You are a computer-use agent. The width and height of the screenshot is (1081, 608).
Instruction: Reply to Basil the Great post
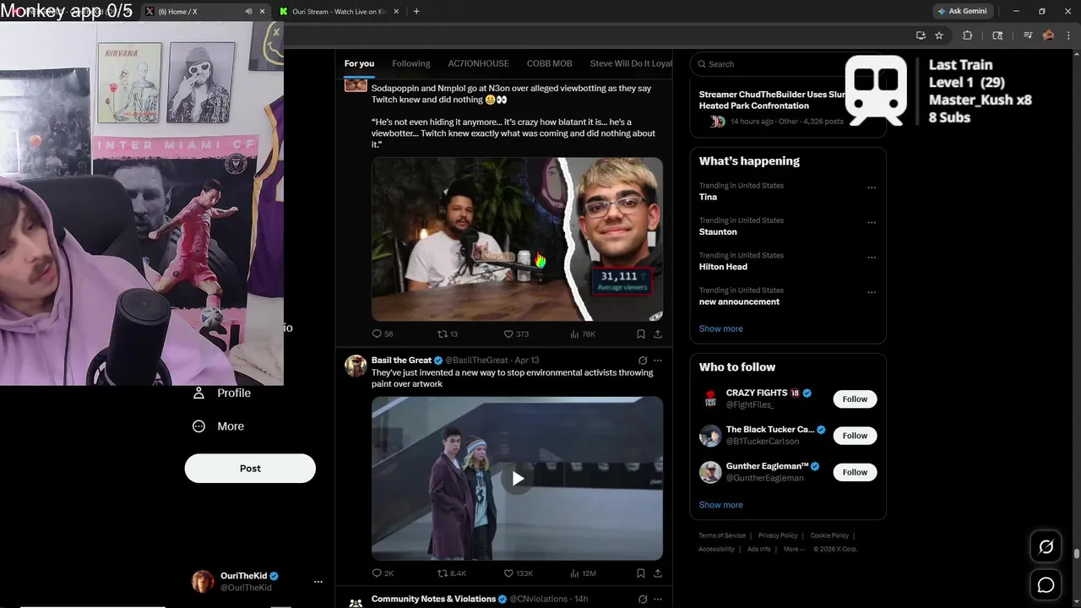pos(383,573)
